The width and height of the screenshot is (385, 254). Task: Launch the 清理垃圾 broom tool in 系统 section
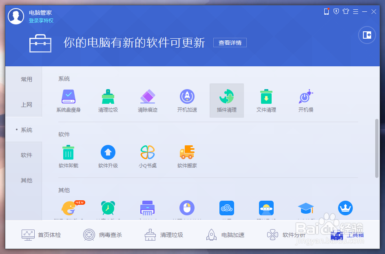pyautogui.click(x=108, y=101)
